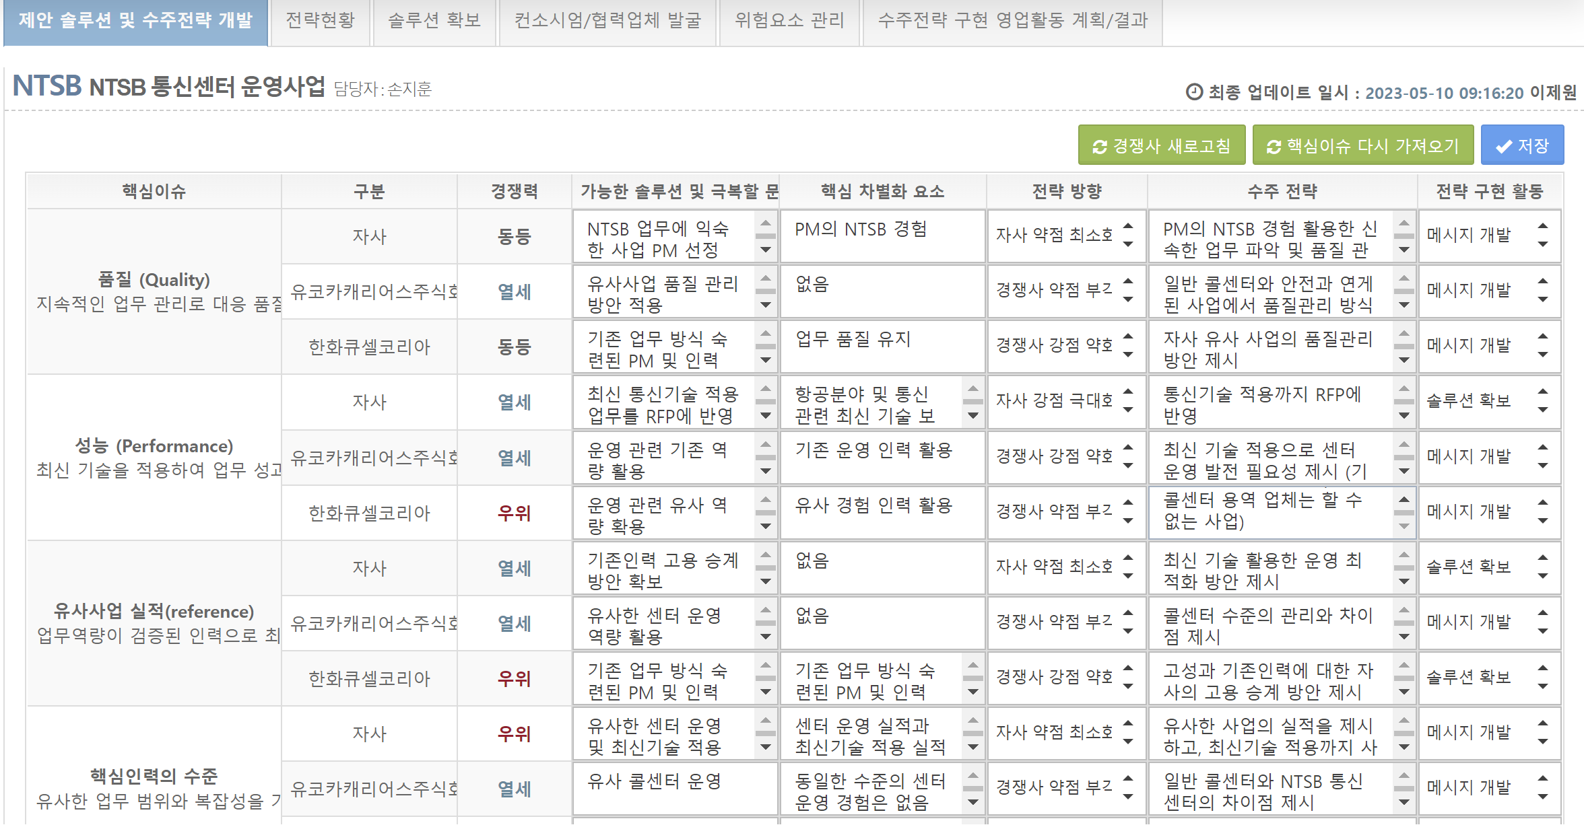Go to the 컨소시엄/협력업체 발굴 tab
Image resolution: width=1584 pixels, height=825 pixels.
pos(607,22)
